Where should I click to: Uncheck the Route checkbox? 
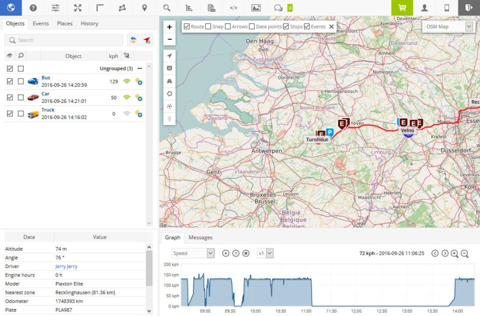click(187, 26)
